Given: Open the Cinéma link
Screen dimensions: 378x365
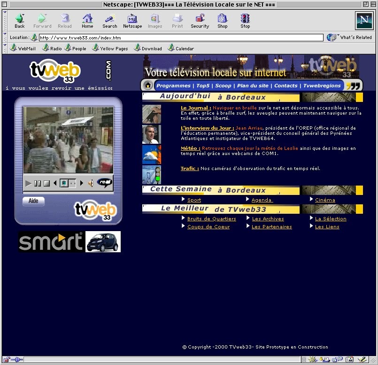Looking at the screenshot, I should (325, 200).
